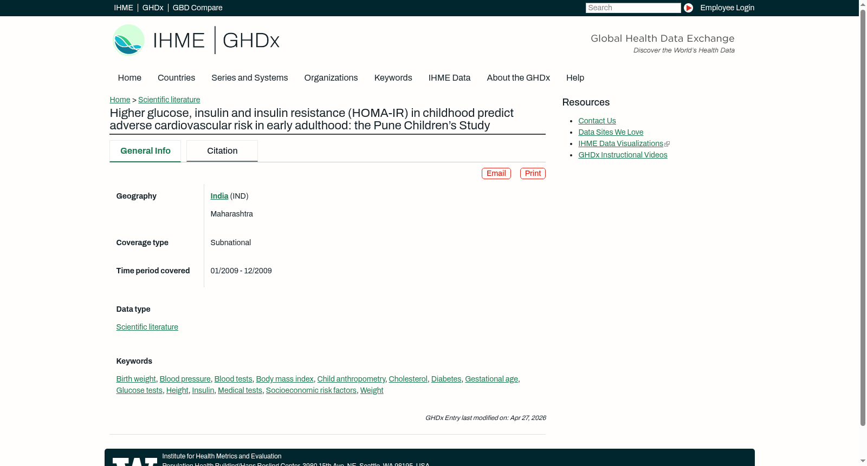Click the GHDx Entry last modified date text
867x466 pixels.
pos(486,418)
